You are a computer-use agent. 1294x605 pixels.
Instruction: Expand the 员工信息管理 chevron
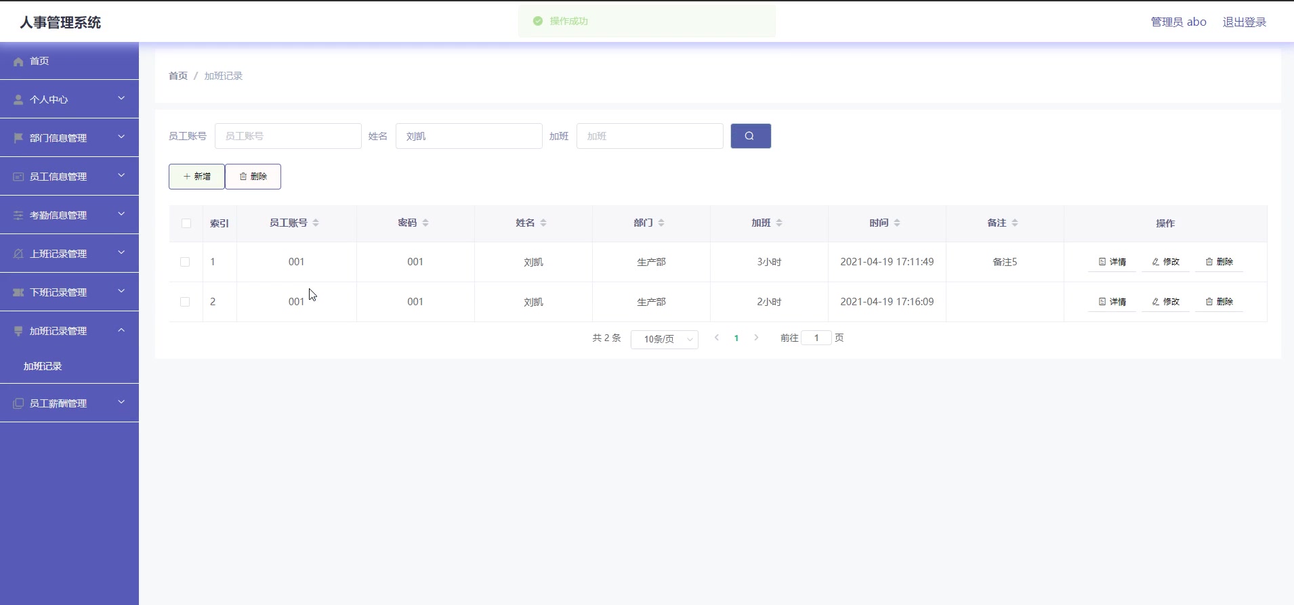pos(121,175)
